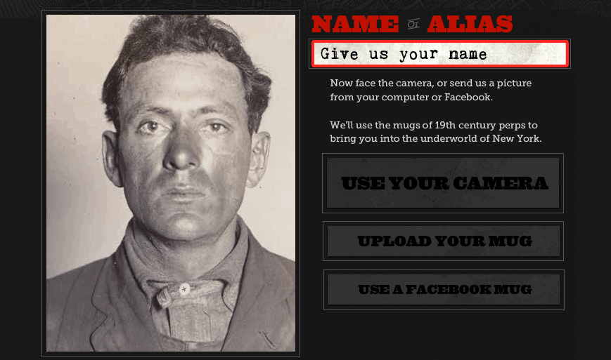
Task: Click the word CAMERA on the first button
Action: pos(501,183)
